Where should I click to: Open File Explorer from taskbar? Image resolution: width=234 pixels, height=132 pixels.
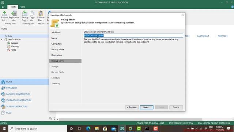(x=97, y=129)
